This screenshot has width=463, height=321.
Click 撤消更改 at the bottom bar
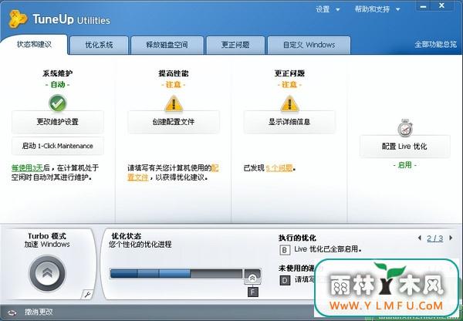click(x=39, y=312)
